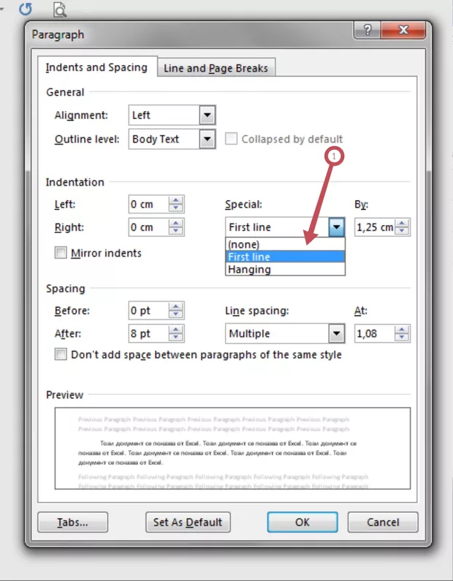Open print preview magnifier icon above the dialog
The height and width of the screenshot is (581, 453).
coord(60,10)
